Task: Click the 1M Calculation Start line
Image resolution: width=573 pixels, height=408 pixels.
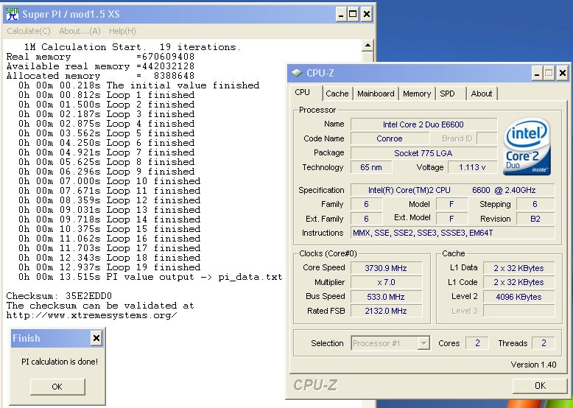Action: (133, 47)
